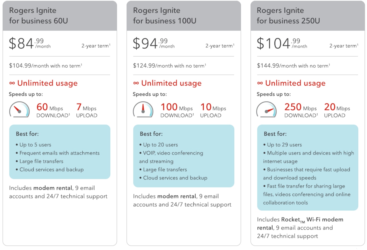Click the 20 Mbps upload speed
The height and width of the screenshot is (250, 367).
click(x=337, y=108)
